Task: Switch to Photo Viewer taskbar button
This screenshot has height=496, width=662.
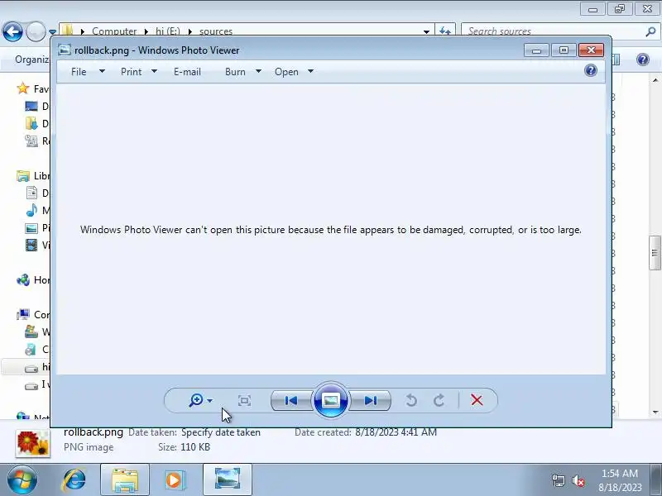Action: click(x=228, y=480)
